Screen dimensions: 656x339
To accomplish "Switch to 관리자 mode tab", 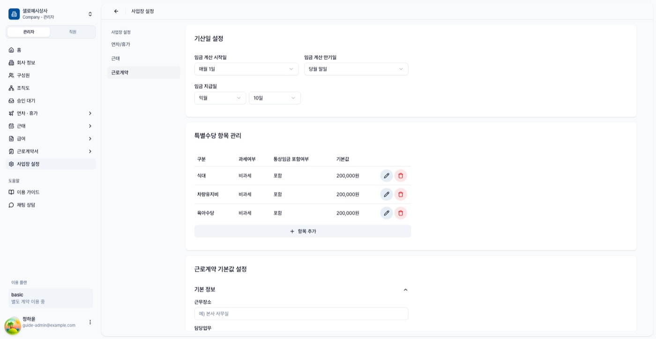I will tap(29, 32).
